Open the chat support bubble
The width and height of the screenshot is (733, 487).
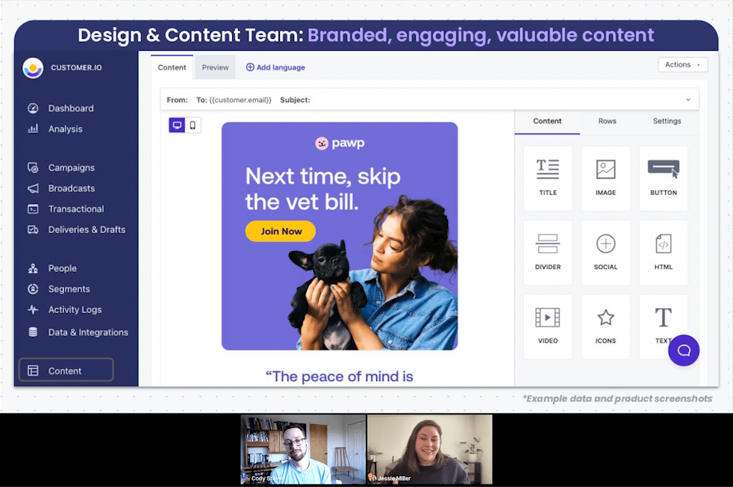click(x=684, y=350)
